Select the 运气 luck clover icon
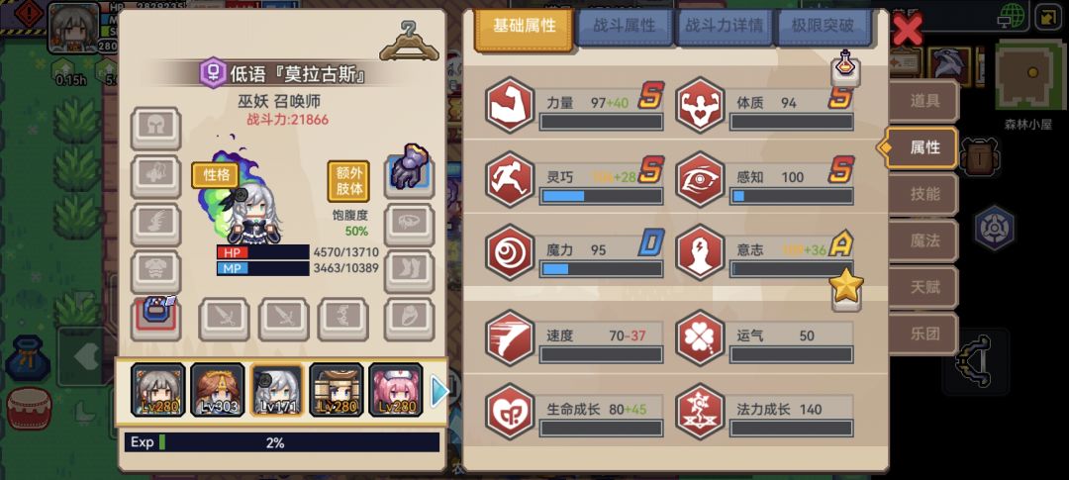1069x480 pixels. (x=700, y=338)
